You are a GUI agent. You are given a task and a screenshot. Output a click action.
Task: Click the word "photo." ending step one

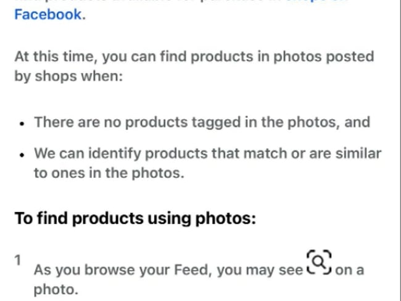(56, 289)
